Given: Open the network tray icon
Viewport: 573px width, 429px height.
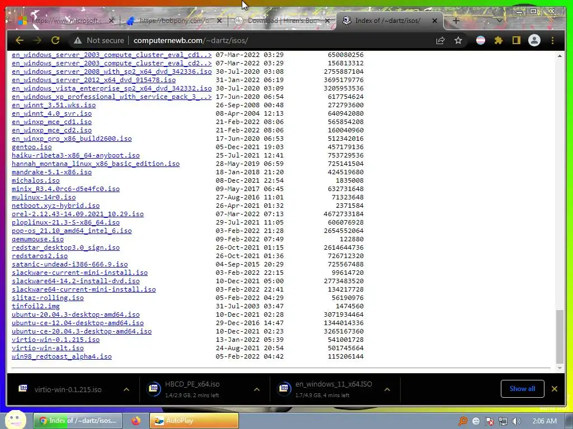Looking at the screenshot, I should 503,421.
